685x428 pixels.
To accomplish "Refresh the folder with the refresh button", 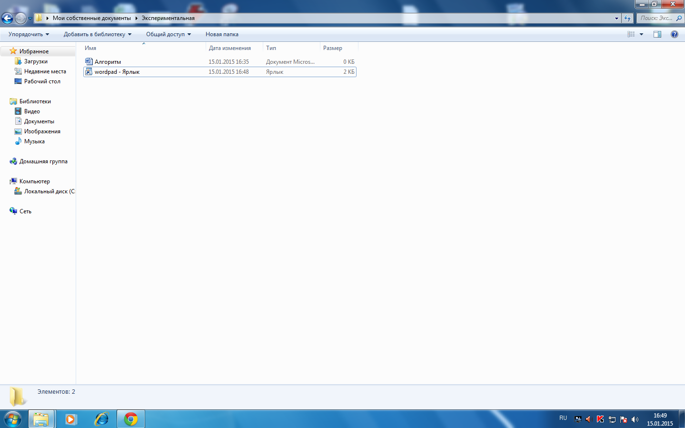I will [x=627, y=18].
